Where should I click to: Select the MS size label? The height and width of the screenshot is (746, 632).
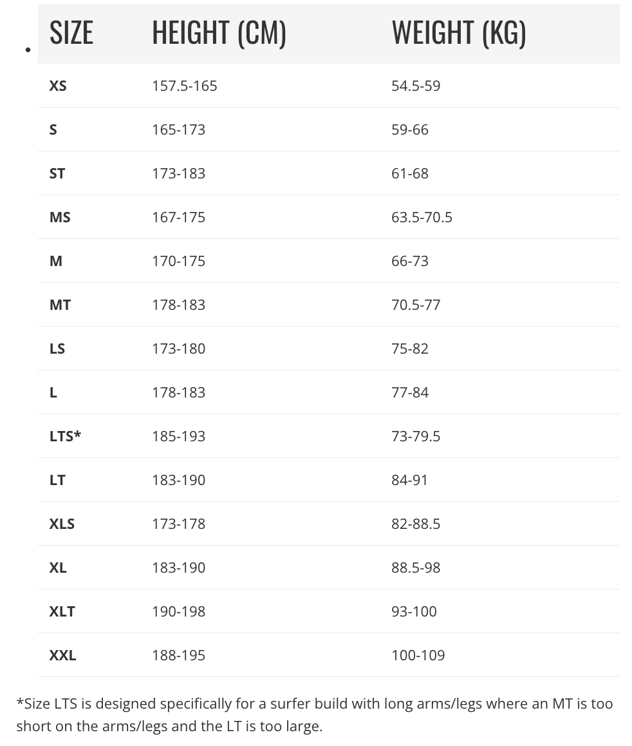[60, 218]
